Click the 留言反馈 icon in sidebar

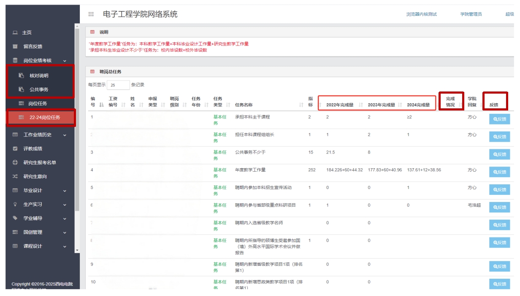15,46
